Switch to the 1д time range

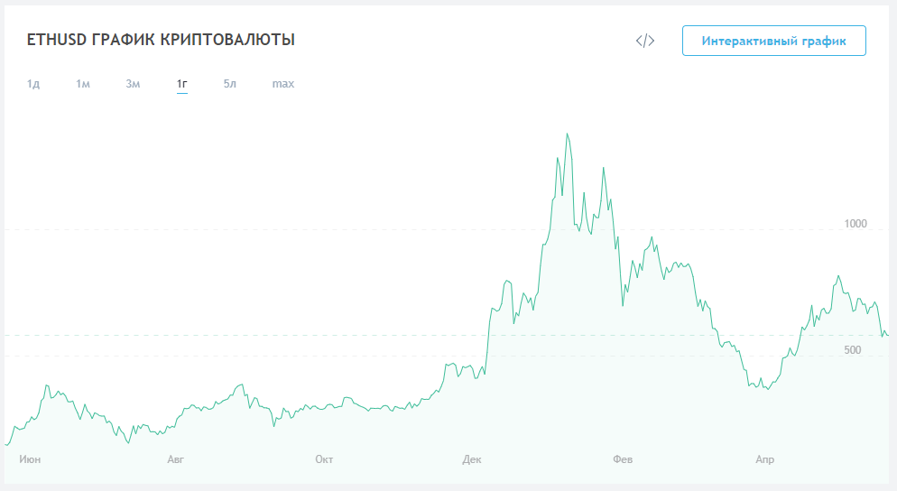point(33,84)
